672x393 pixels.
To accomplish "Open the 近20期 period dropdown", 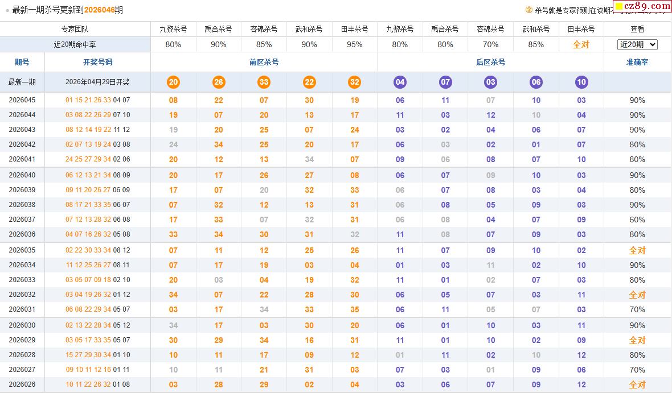I will click(x=637, y=44).
